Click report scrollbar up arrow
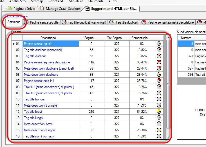Image resolution: width=206 pixels, height=147 pixels. (x=168, y=38)
